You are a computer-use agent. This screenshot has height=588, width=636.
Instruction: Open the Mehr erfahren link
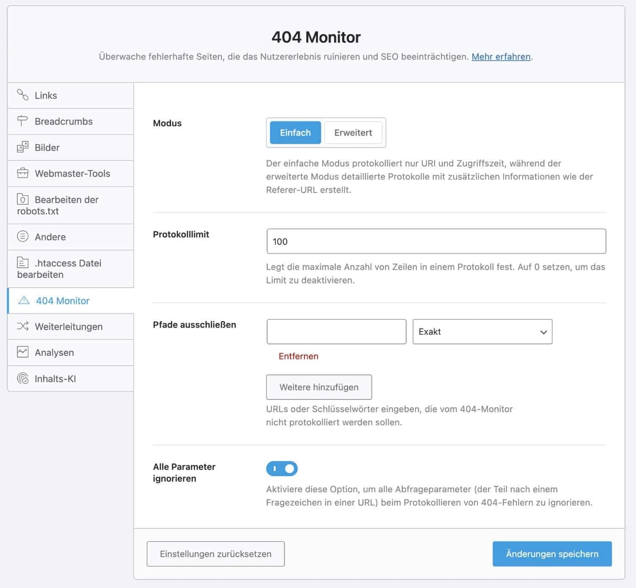pyautogui.click(x=501, y=57)
